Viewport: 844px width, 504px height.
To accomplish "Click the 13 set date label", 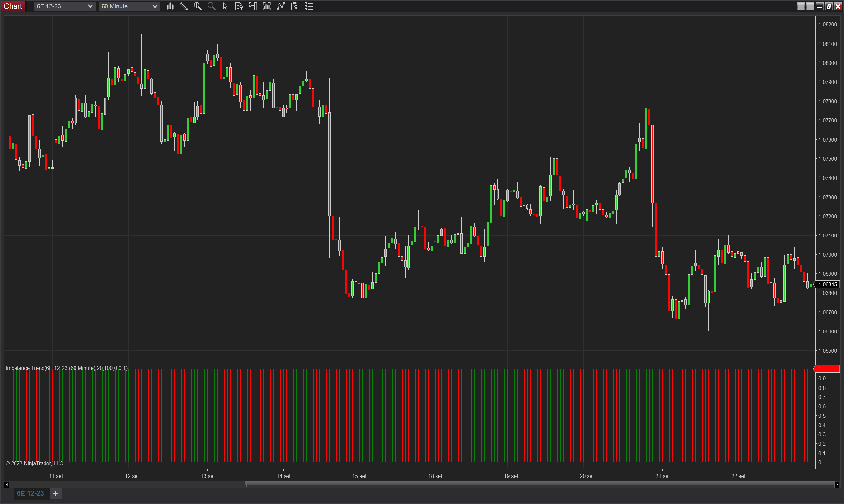I will point(208,476).
